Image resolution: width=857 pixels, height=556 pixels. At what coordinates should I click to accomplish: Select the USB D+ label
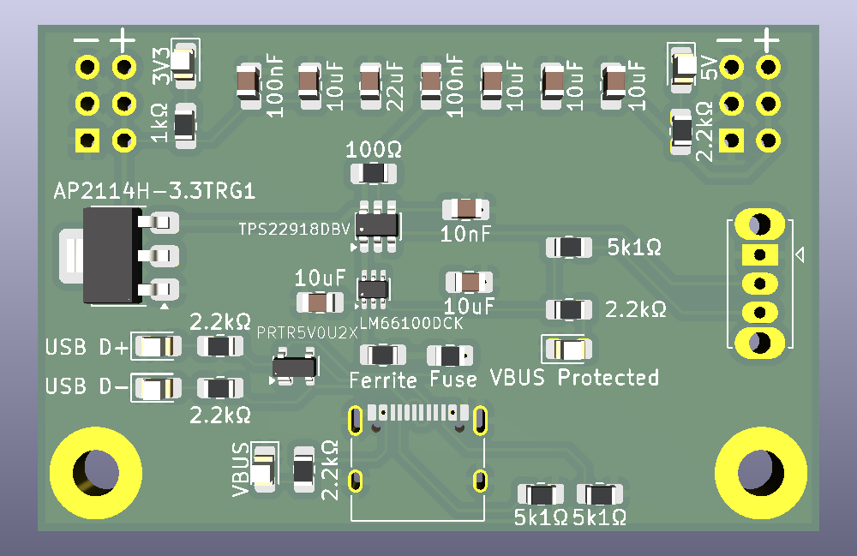[x=87, y=347]
